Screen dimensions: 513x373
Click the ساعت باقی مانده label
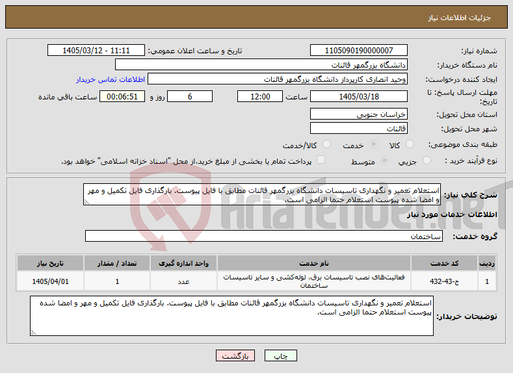click(68, 97)
